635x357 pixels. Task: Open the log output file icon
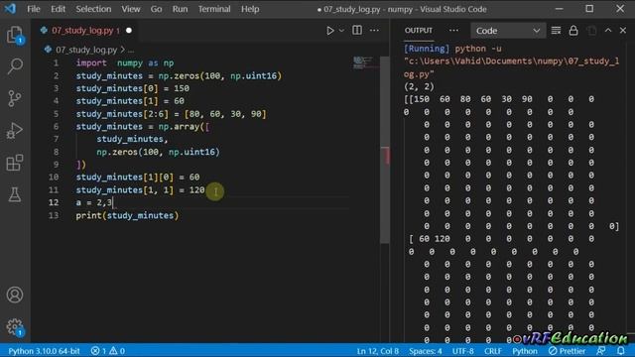point(591,31)
